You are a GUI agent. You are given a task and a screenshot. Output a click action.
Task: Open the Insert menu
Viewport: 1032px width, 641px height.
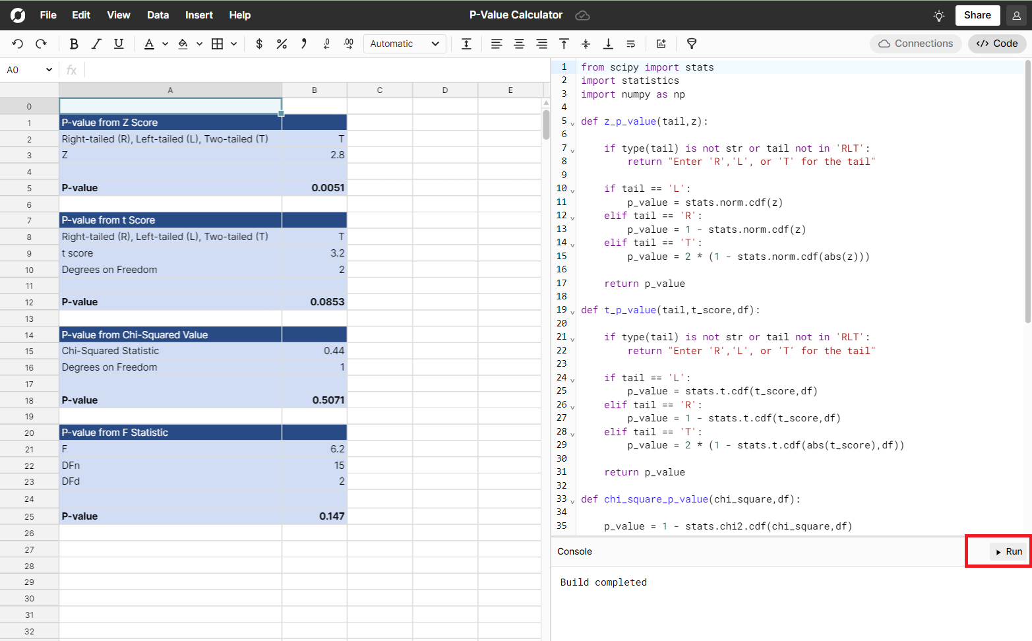tap(198, 15)
